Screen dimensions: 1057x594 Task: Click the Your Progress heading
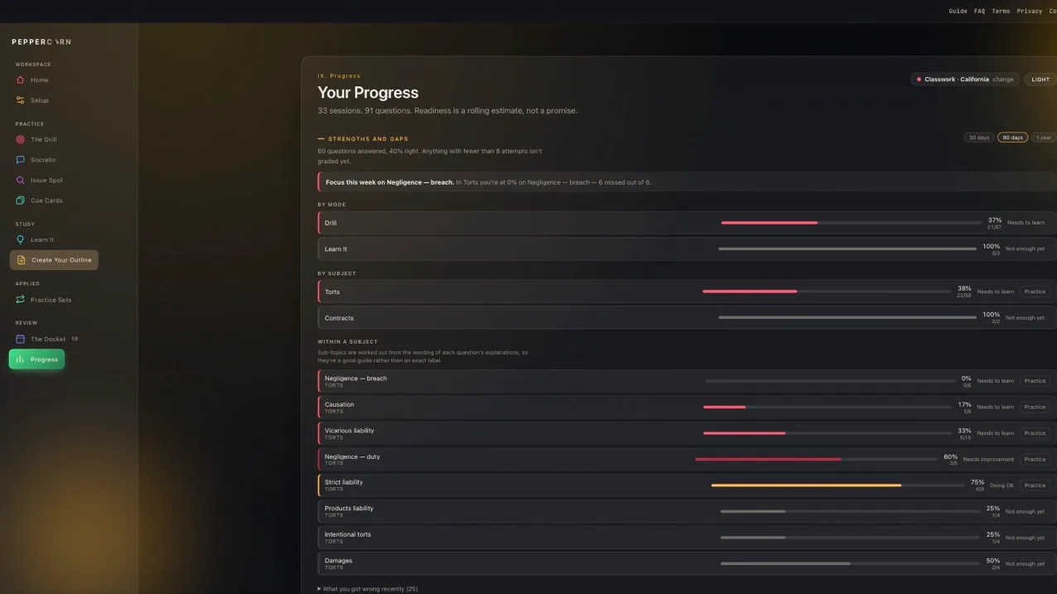pyautogui.click(x=368, y=93)
